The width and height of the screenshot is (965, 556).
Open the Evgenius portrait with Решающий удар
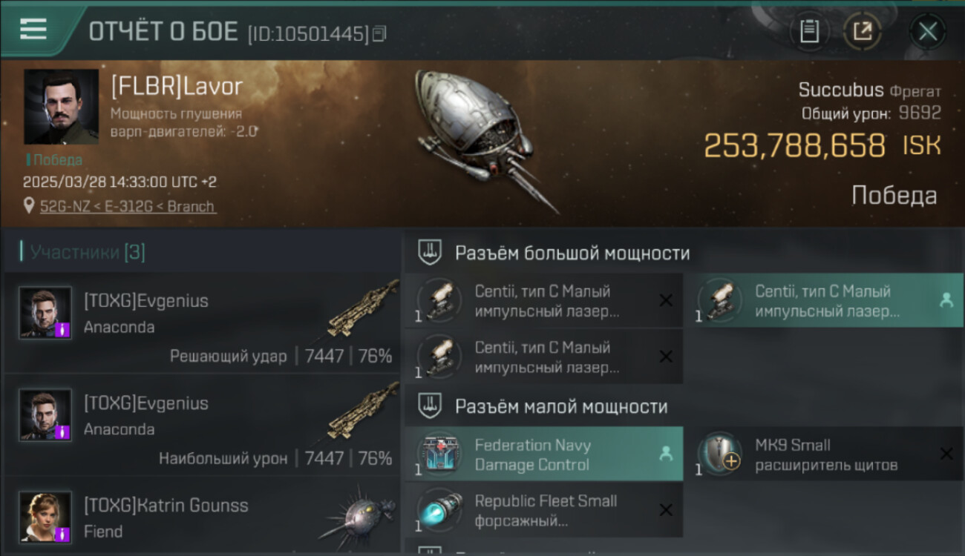(x=45, y=313)
